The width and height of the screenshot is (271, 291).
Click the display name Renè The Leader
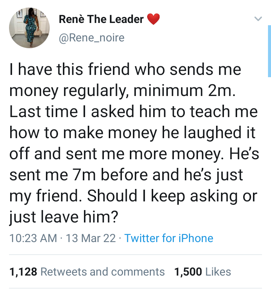pos(101,19)
